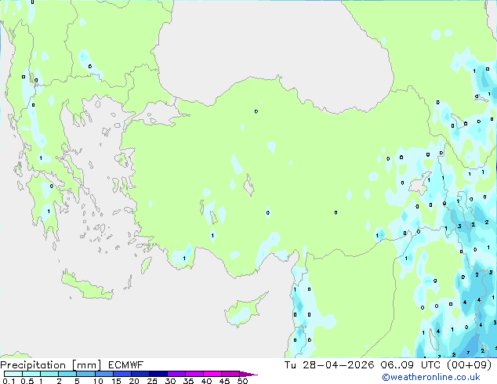Click the 15 mm legend color swatch

click(x=122, y=374)
